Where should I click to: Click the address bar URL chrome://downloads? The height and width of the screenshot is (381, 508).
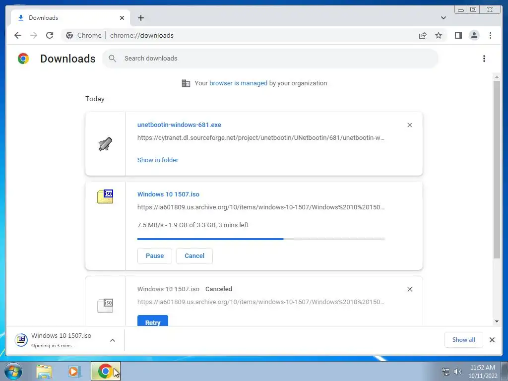(x=142, y=35)
